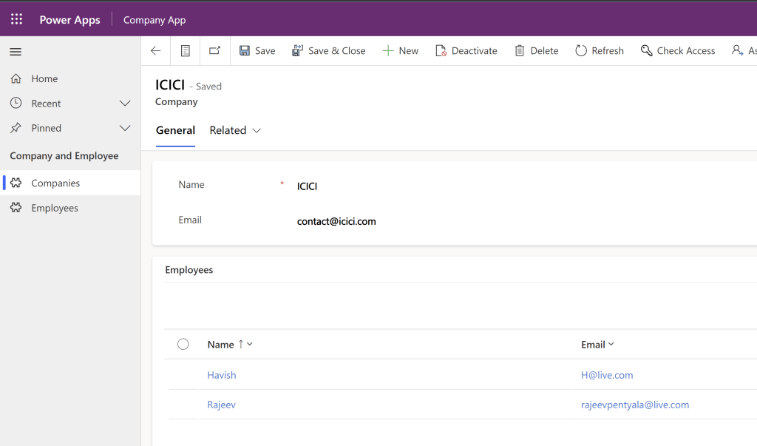The width and height of the screenshot is (757, 446).
Task: Click the back arrow in command bar
Action: (155, 51)
